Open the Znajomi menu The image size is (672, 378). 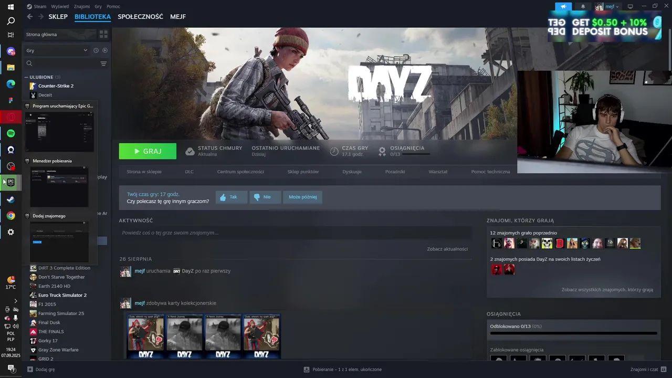click(x=82, y=6)
